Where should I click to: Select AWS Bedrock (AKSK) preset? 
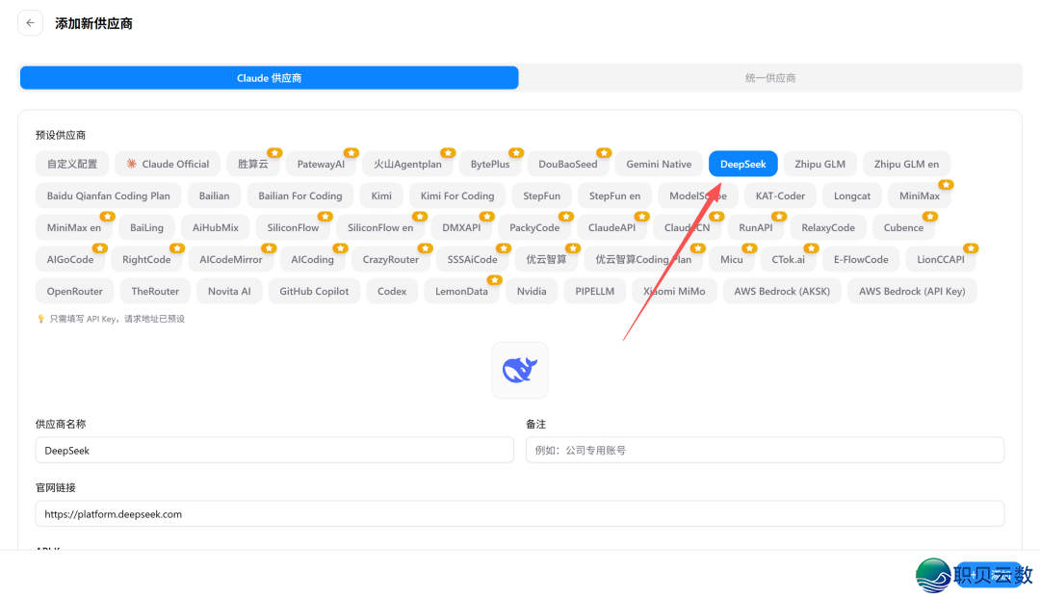pyautogui.click(x=782, y=291)
